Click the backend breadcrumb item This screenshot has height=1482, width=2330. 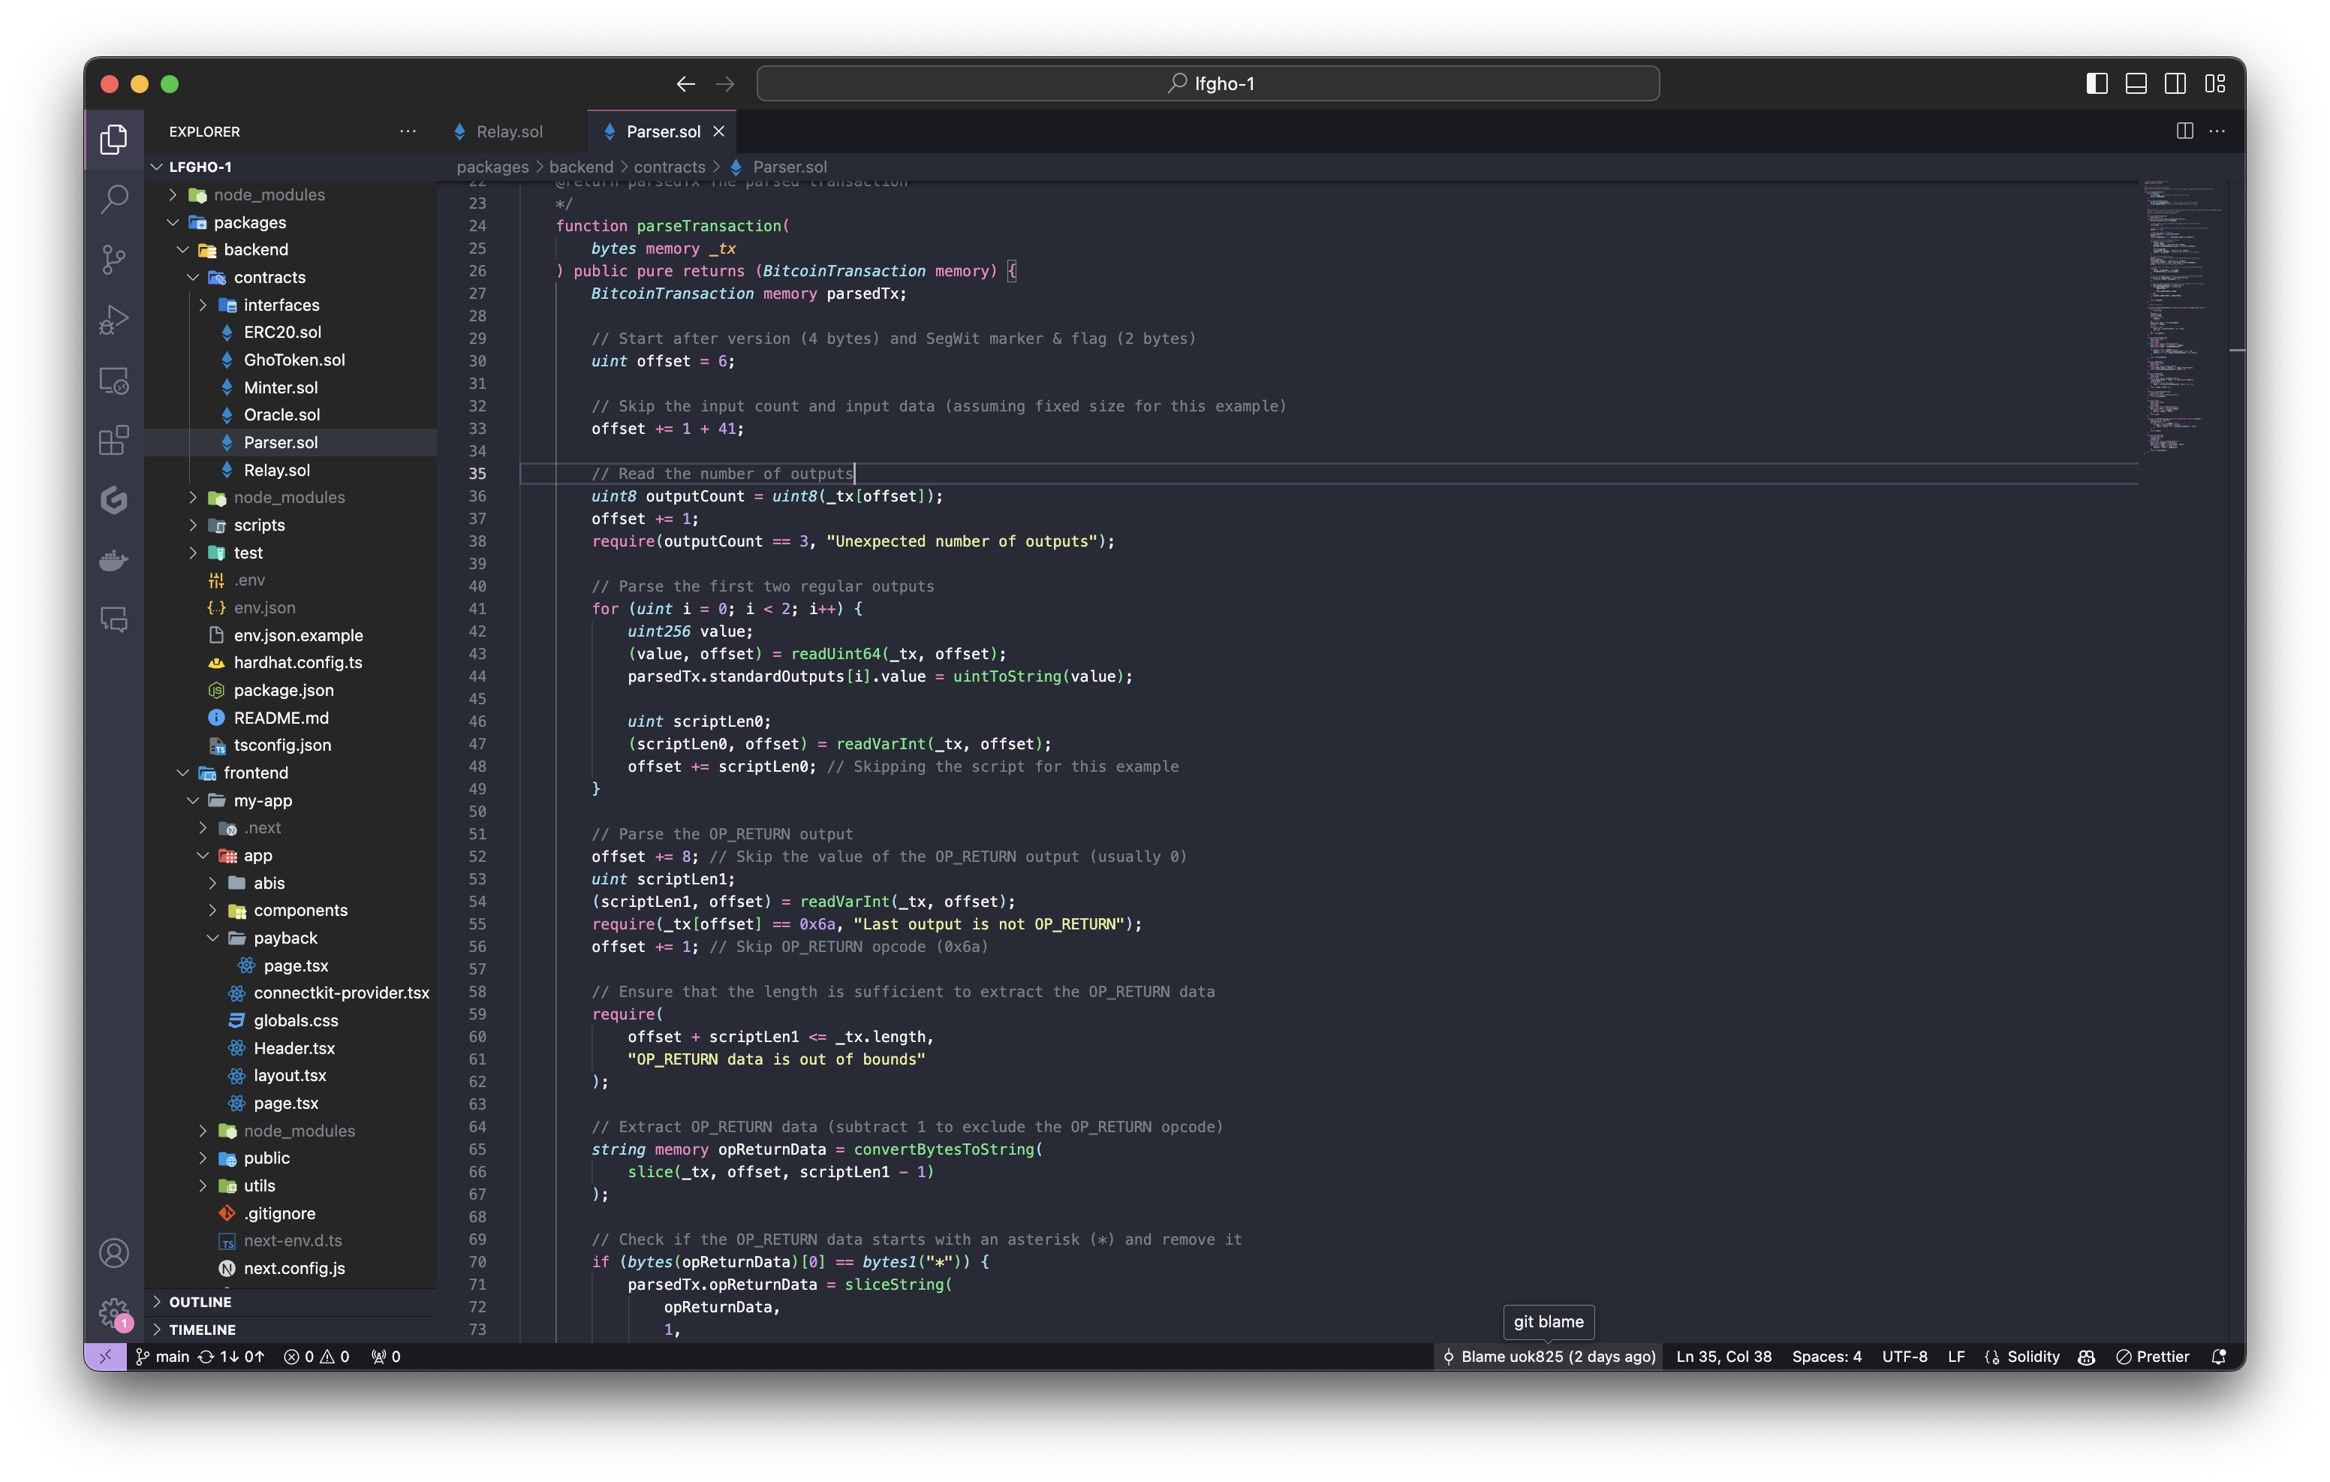click(x=582, y=167)
